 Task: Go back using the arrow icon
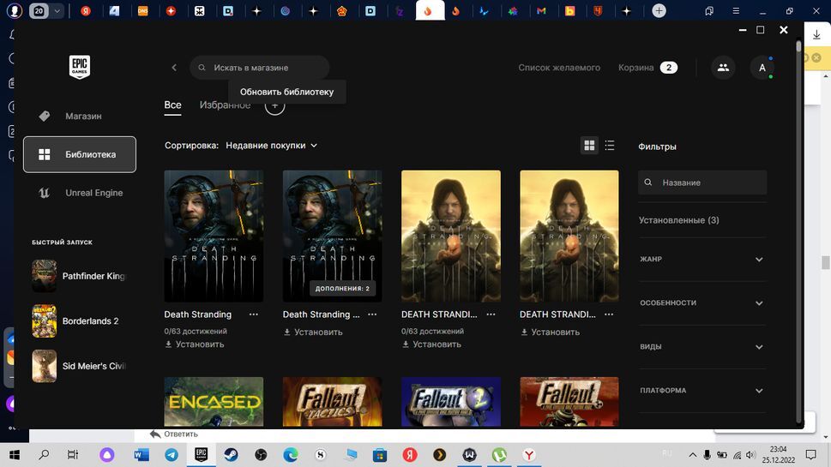[174, 68]
